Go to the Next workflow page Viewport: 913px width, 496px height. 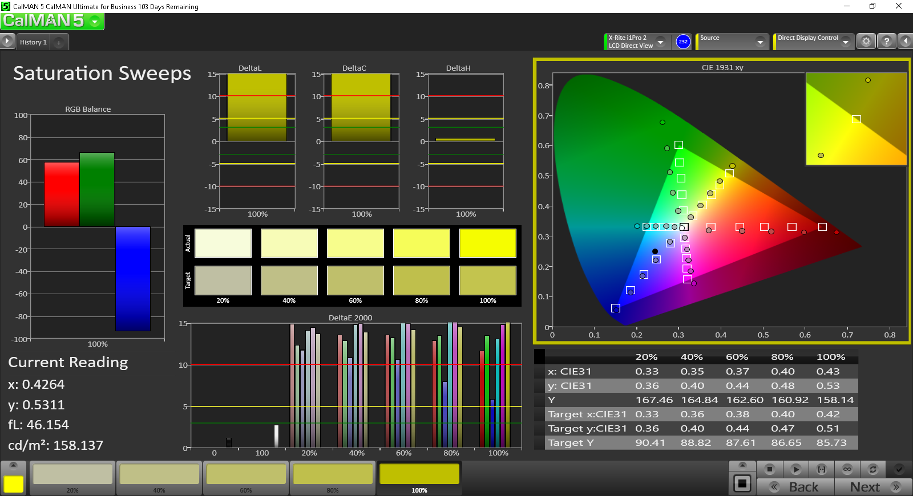click(x=873, y=487)
